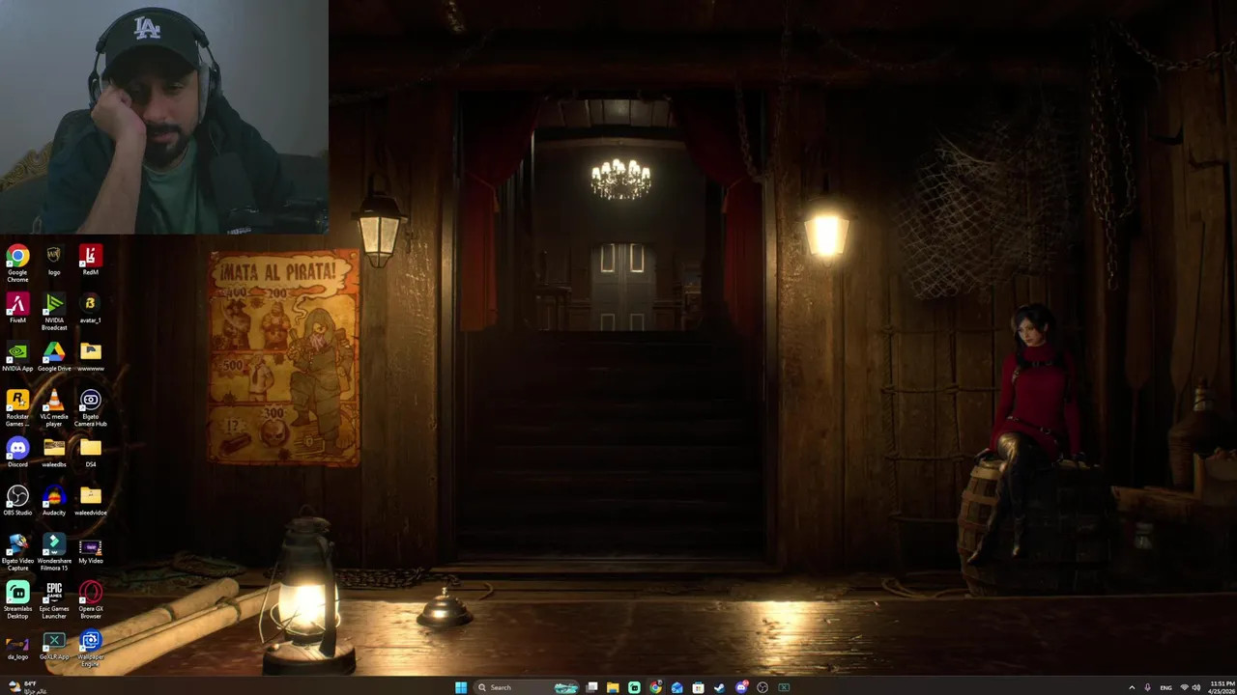Open NVIDIA Broadcast shortcut
1237x695 pixels.
pyautogui.click(x=54, y=312)
